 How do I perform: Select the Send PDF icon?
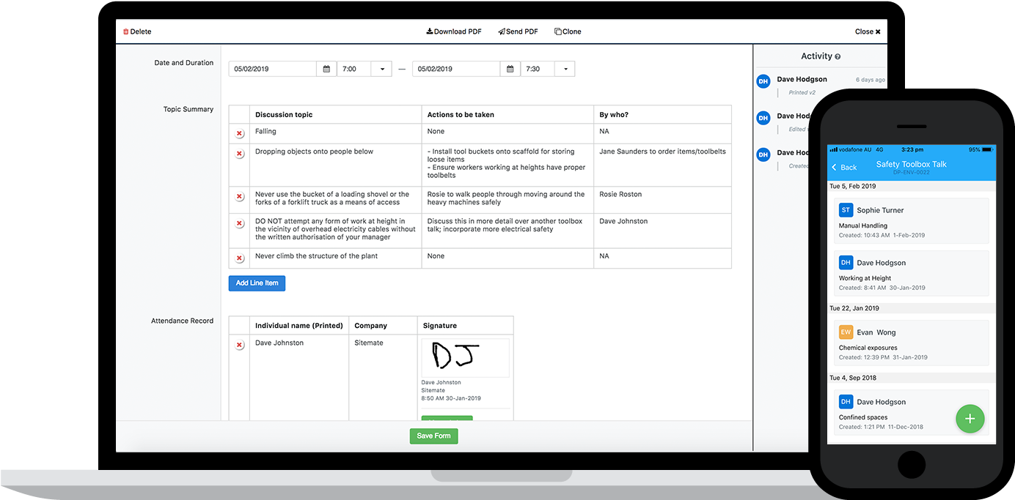click(x=501, y=31)
